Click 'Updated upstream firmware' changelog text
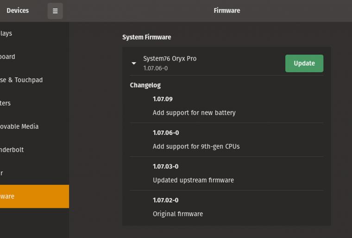The height and width of the screenshot is (238, 352). click(x=193, y=180)
